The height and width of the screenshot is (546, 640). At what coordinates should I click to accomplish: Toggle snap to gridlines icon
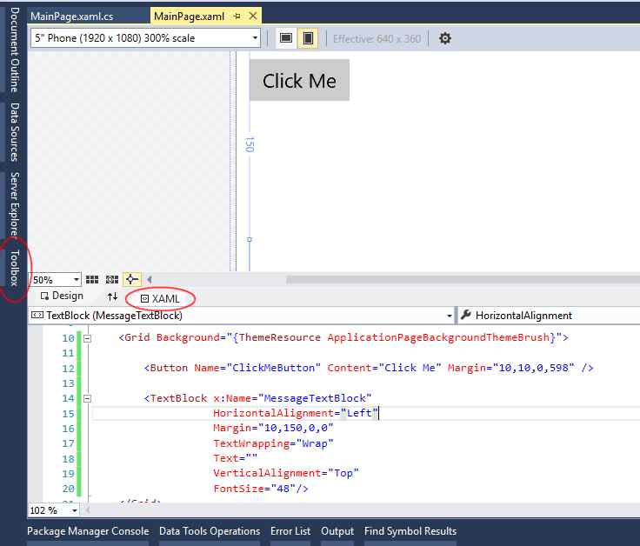pyautogui.click(x=112, y=280)
